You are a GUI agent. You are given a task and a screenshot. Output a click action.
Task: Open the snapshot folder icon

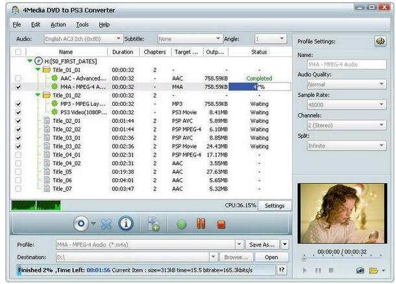pos(373,270)
